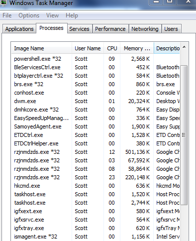This screenshot has height=241, width=196.
Task: Open the Help menu
Action: (72, 15)
